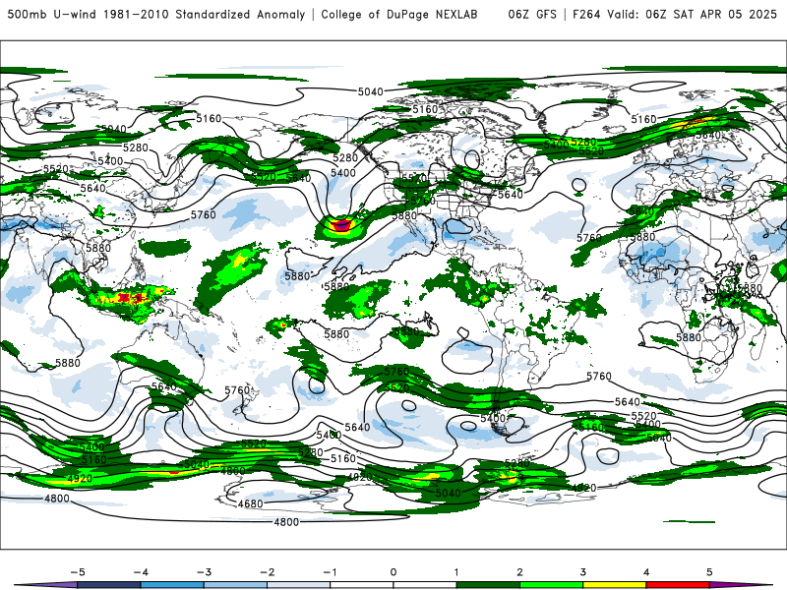This screenshot has height=590, width=787.
Task: Click the colorbar tick label "-2"
Action: tap(267, 572)
